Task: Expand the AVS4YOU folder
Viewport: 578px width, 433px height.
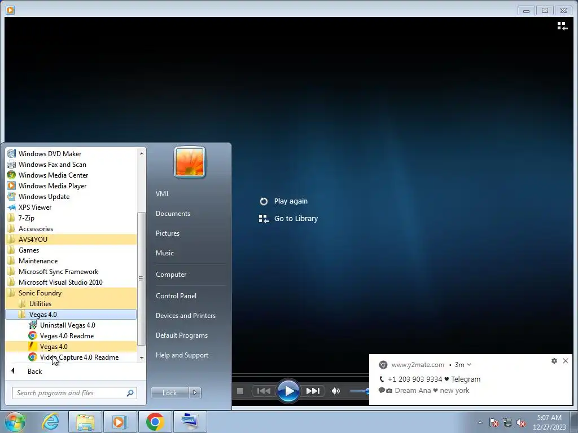Action: (71, 239)
